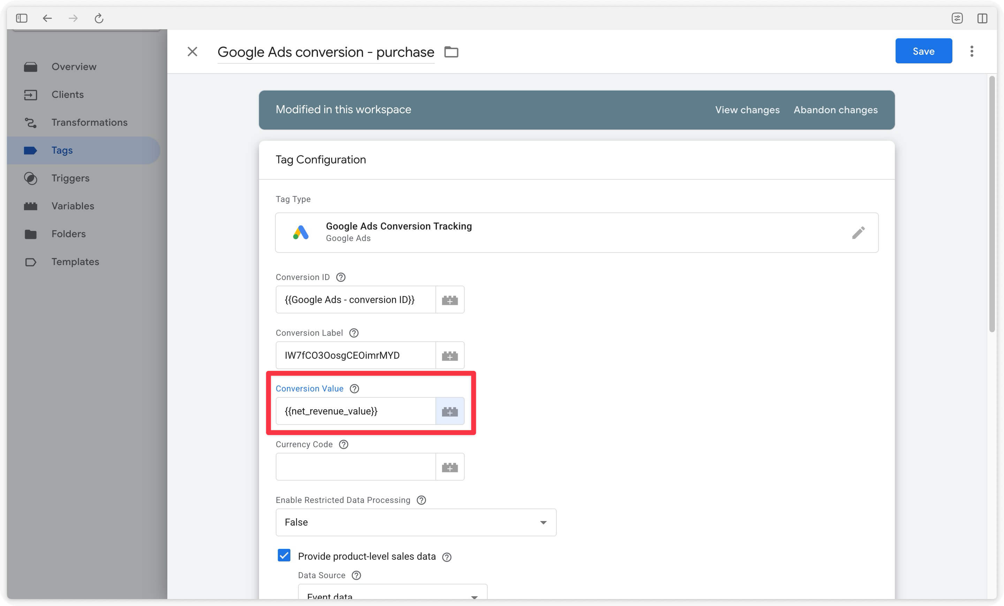Open Transformations in the sidebar
This screenshot has width=1004, height=606.
(x=84, y=123)
